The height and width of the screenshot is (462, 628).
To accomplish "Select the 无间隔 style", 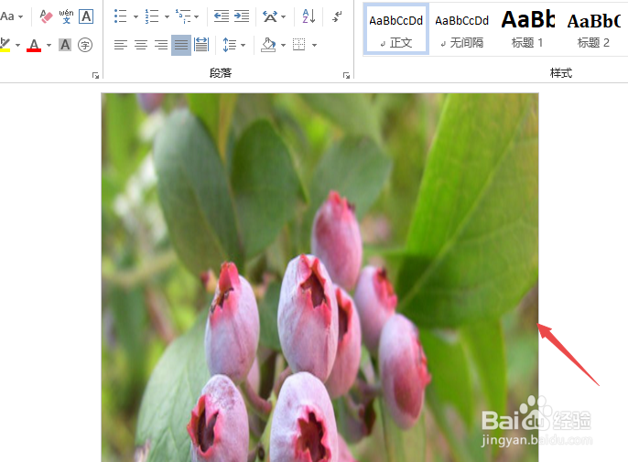I will (461, 29).
